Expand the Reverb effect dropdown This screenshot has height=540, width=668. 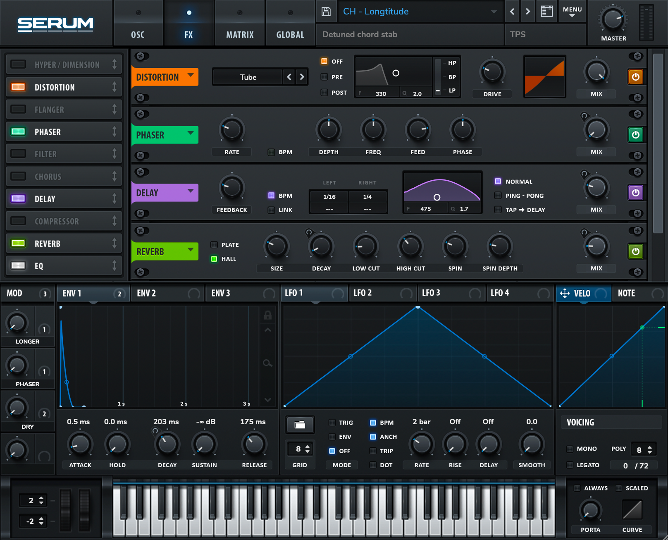pos(191,250)
